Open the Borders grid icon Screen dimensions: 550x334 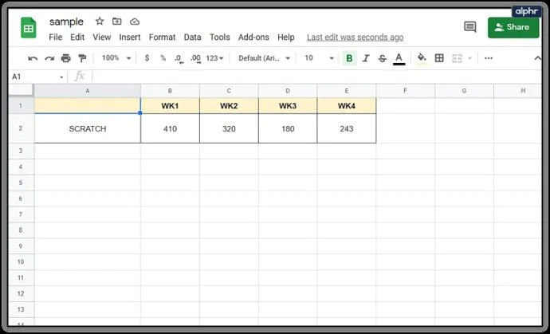click(x=439, y=58)
